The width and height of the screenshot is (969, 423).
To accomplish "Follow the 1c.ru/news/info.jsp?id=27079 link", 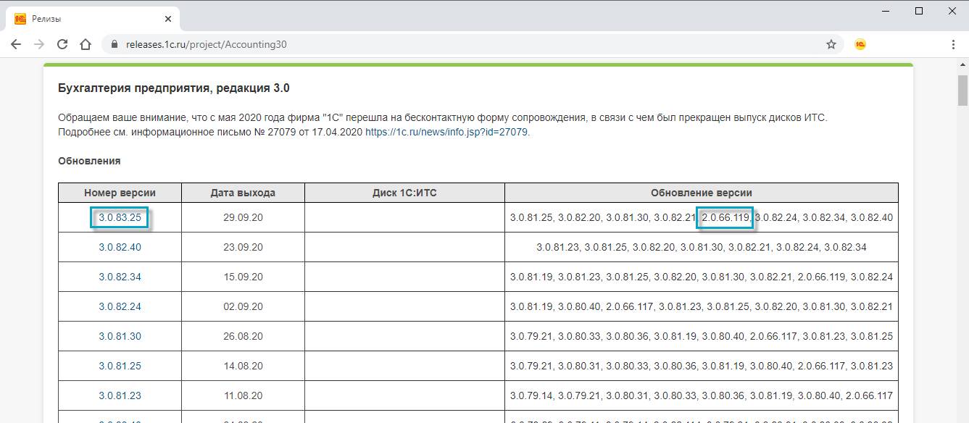I will click(446, 133).
